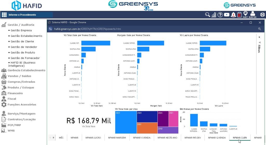
Task: Expand the Filtros pane chevron
Action: [x=259, y=37]
